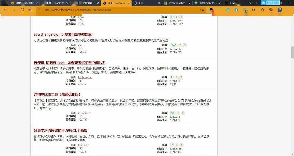Open the light blue extension icon
Image resolution: width=294 pixels, height=156 pixels.
click(x=237, y=10)
